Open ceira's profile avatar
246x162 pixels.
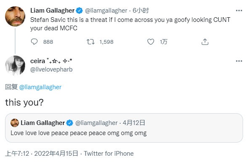coord(15,66)
